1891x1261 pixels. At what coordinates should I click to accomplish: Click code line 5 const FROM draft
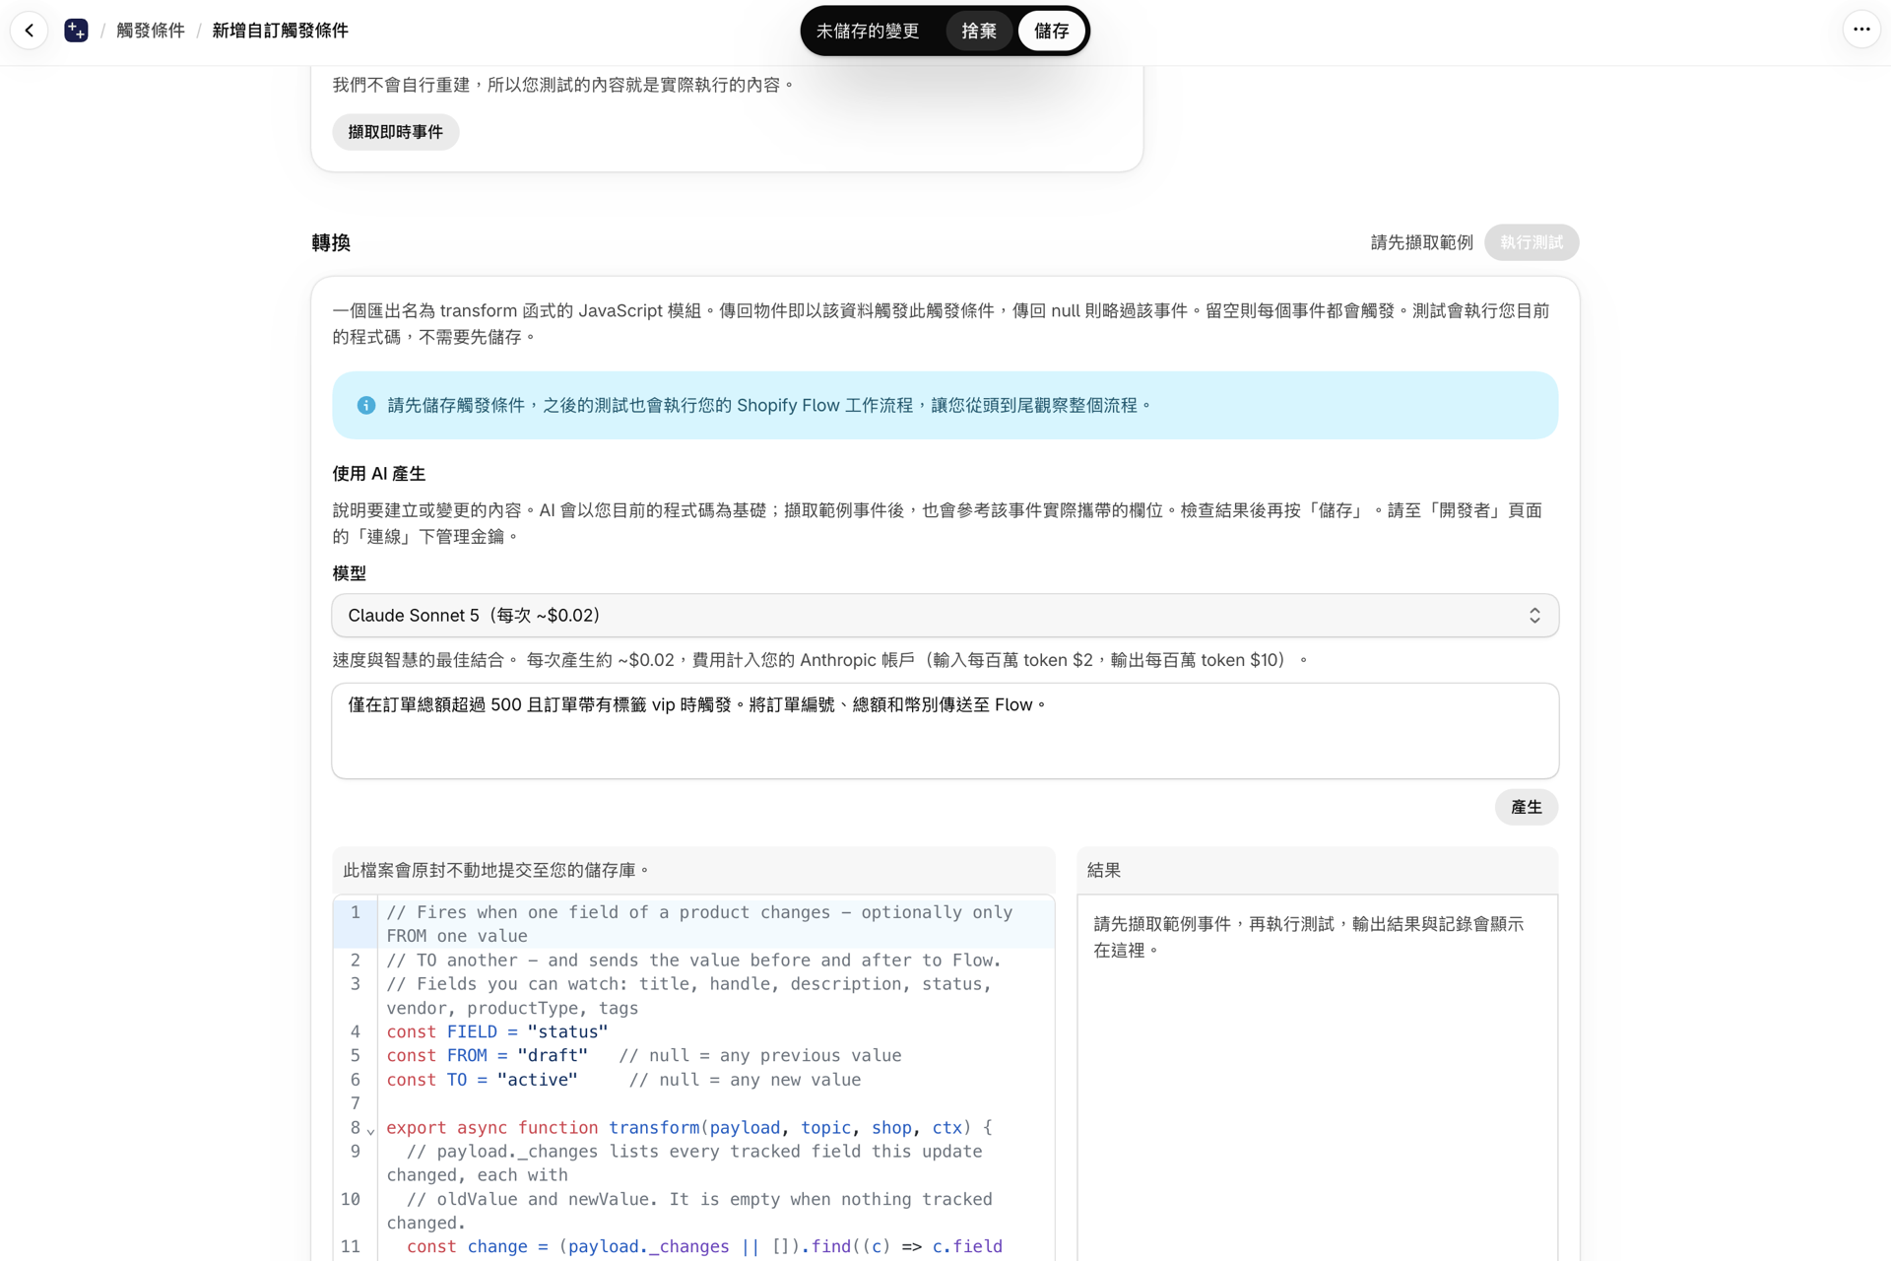pos(644,1055)
